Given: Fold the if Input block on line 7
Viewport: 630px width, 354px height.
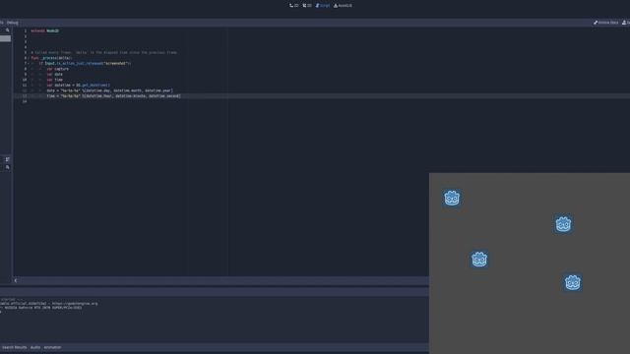Looking at the screenshot, I should click(x=28, y=63).
